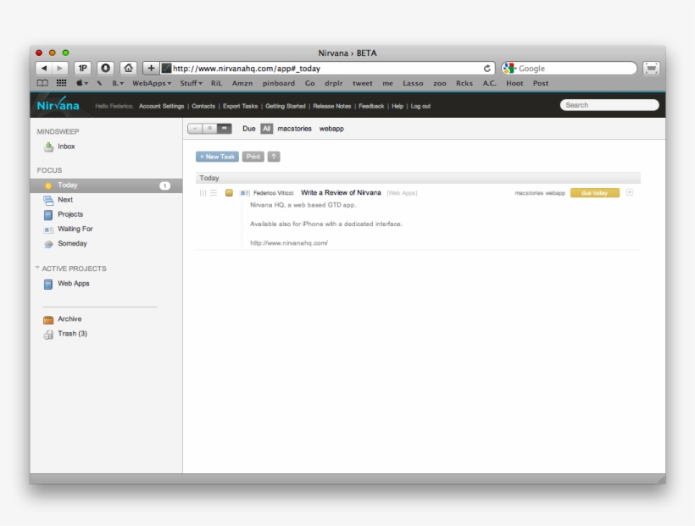This screenshot has width=695, height=526.
Task: Toggle full screen with the toolbar icon
Action: click(x=651, y=69)
